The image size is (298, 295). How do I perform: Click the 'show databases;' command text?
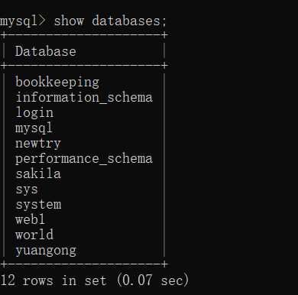click(110, 21)
